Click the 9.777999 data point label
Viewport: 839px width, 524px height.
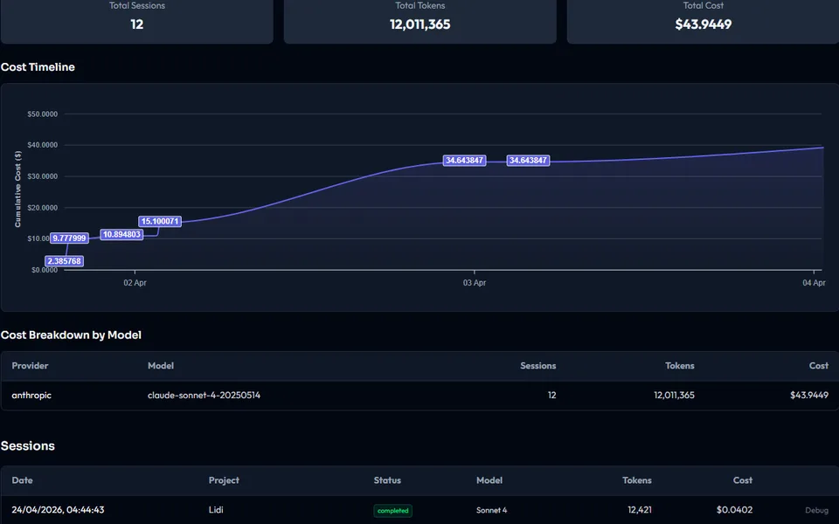pos(70,238)
